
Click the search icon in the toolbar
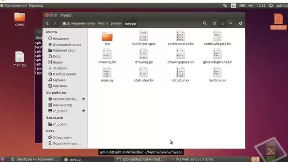(204, 23)
